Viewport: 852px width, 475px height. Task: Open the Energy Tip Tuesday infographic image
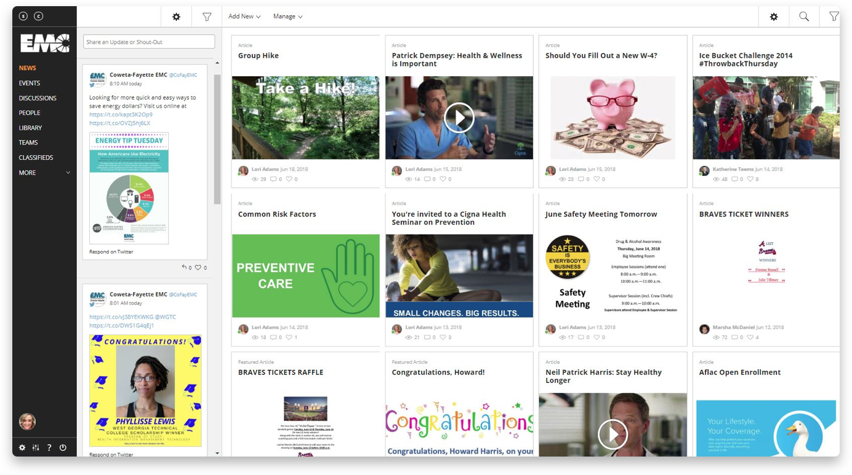[x=129, y=188]
